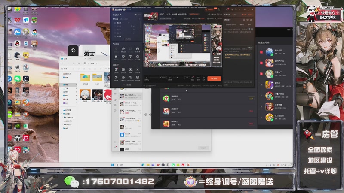Open the camera settings dropdown near start button
The width and height of the screenshot is (344, 193).
pos(198,78)
